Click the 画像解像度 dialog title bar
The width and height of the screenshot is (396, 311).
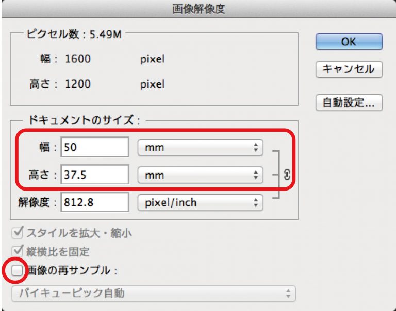coord(199,9)
